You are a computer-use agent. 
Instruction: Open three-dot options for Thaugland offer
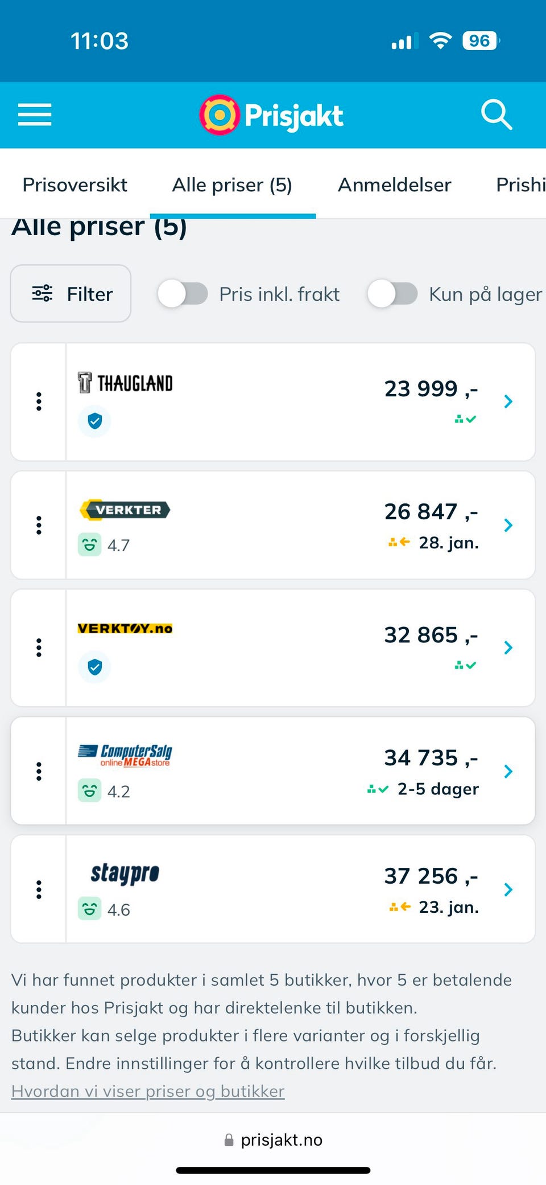point(39,401)
